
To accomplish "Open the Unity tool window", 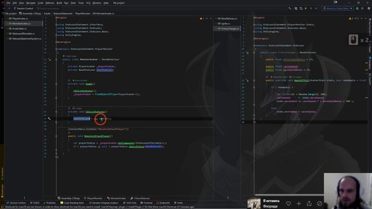I will (178, 203).
